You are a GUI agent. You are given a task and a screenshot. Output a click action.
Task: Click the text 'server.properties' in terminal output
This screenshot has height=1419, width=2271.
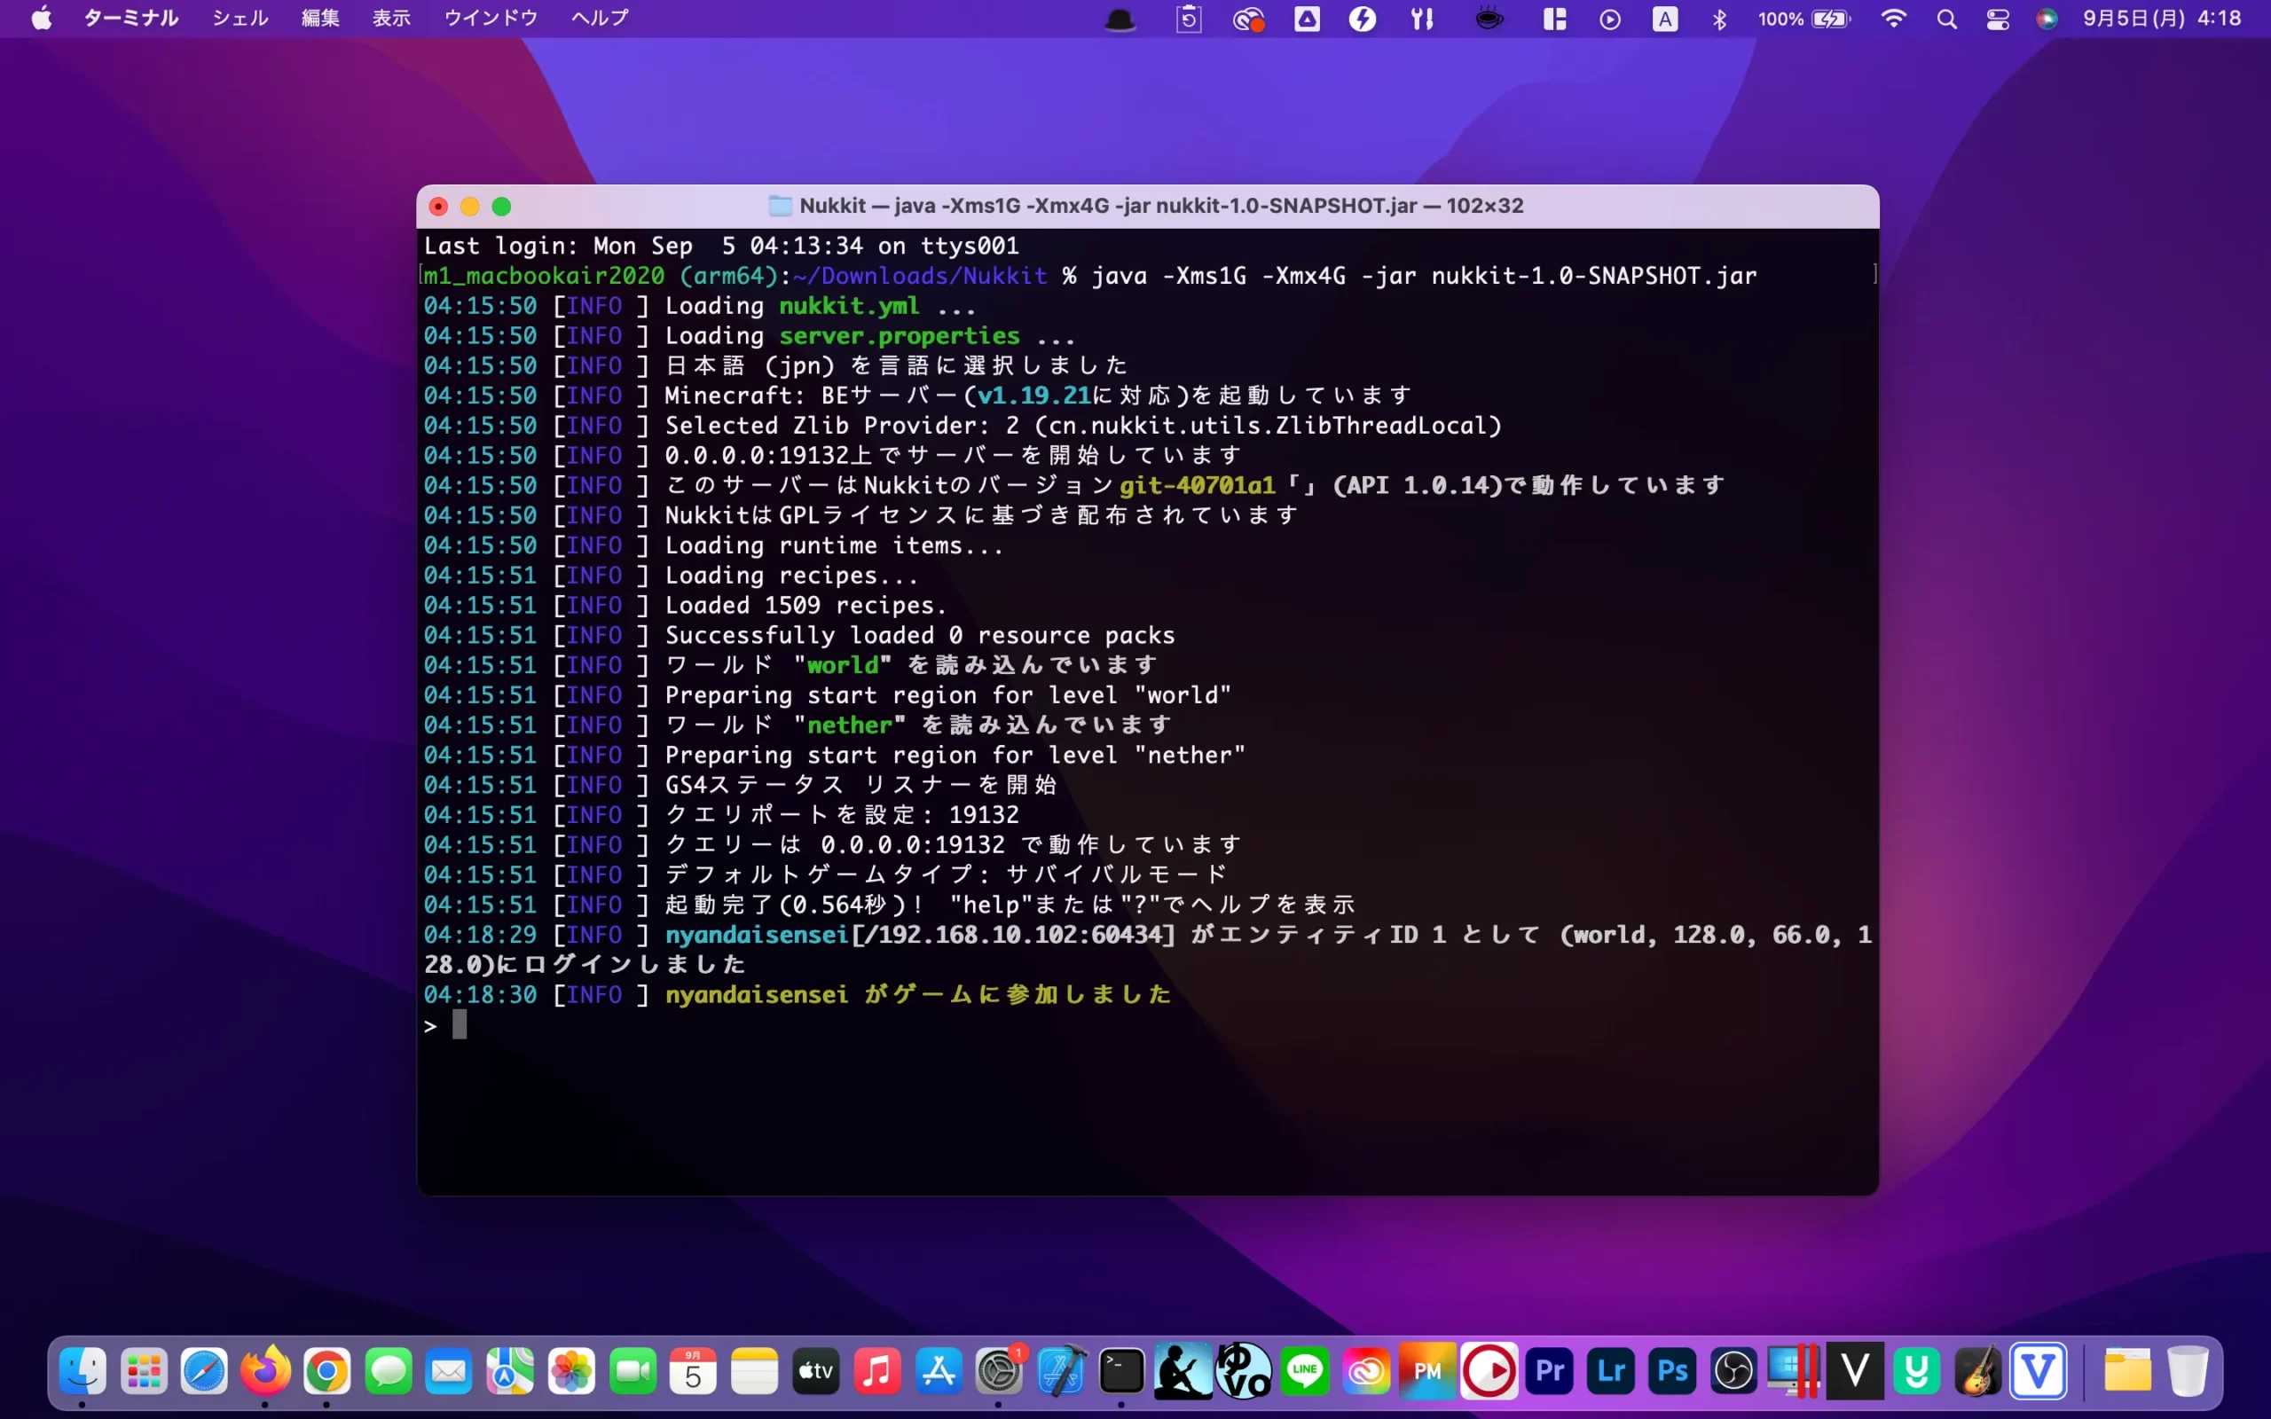tap(899, 336)
